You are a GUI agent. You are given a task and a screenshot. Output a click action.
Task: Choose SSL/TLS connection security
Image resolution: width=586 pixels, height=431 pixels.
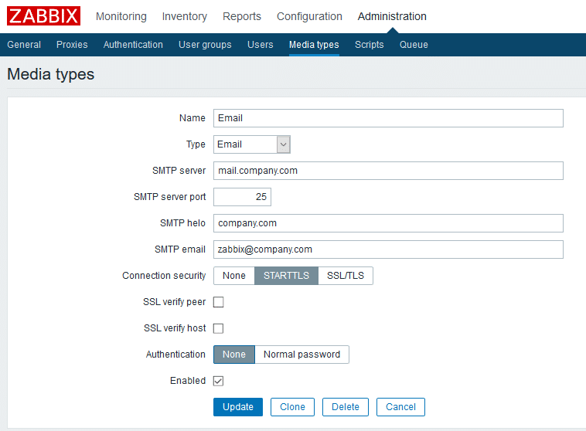pyautogui.click(x=346, y=276)
